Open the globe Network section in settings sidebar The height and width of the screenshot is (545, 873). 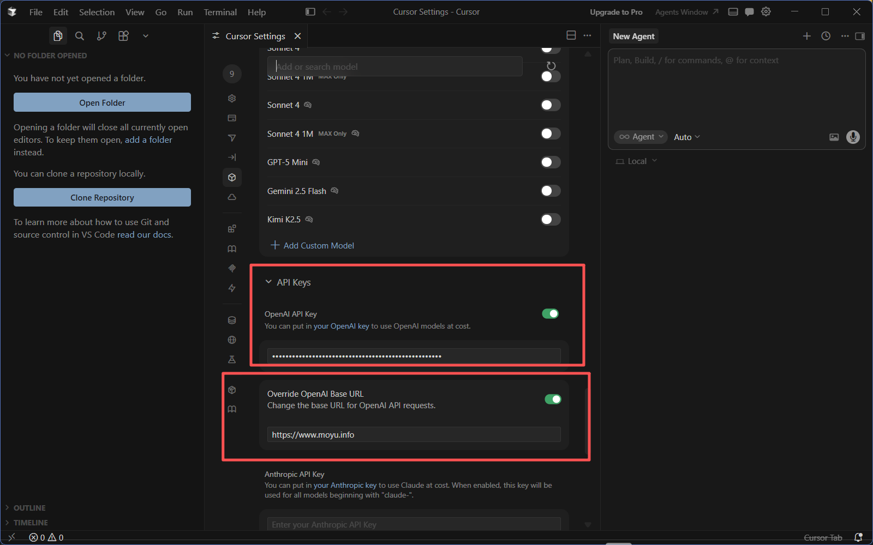pos(232,340)
